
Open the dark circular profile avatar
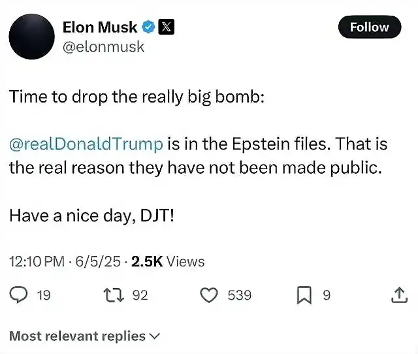(32, 37)
